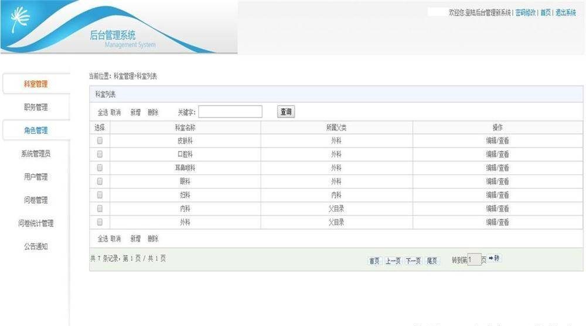Click 删除 below the table
The width and height of the screenshot is (586, 326).
click(x=153, y=239)
